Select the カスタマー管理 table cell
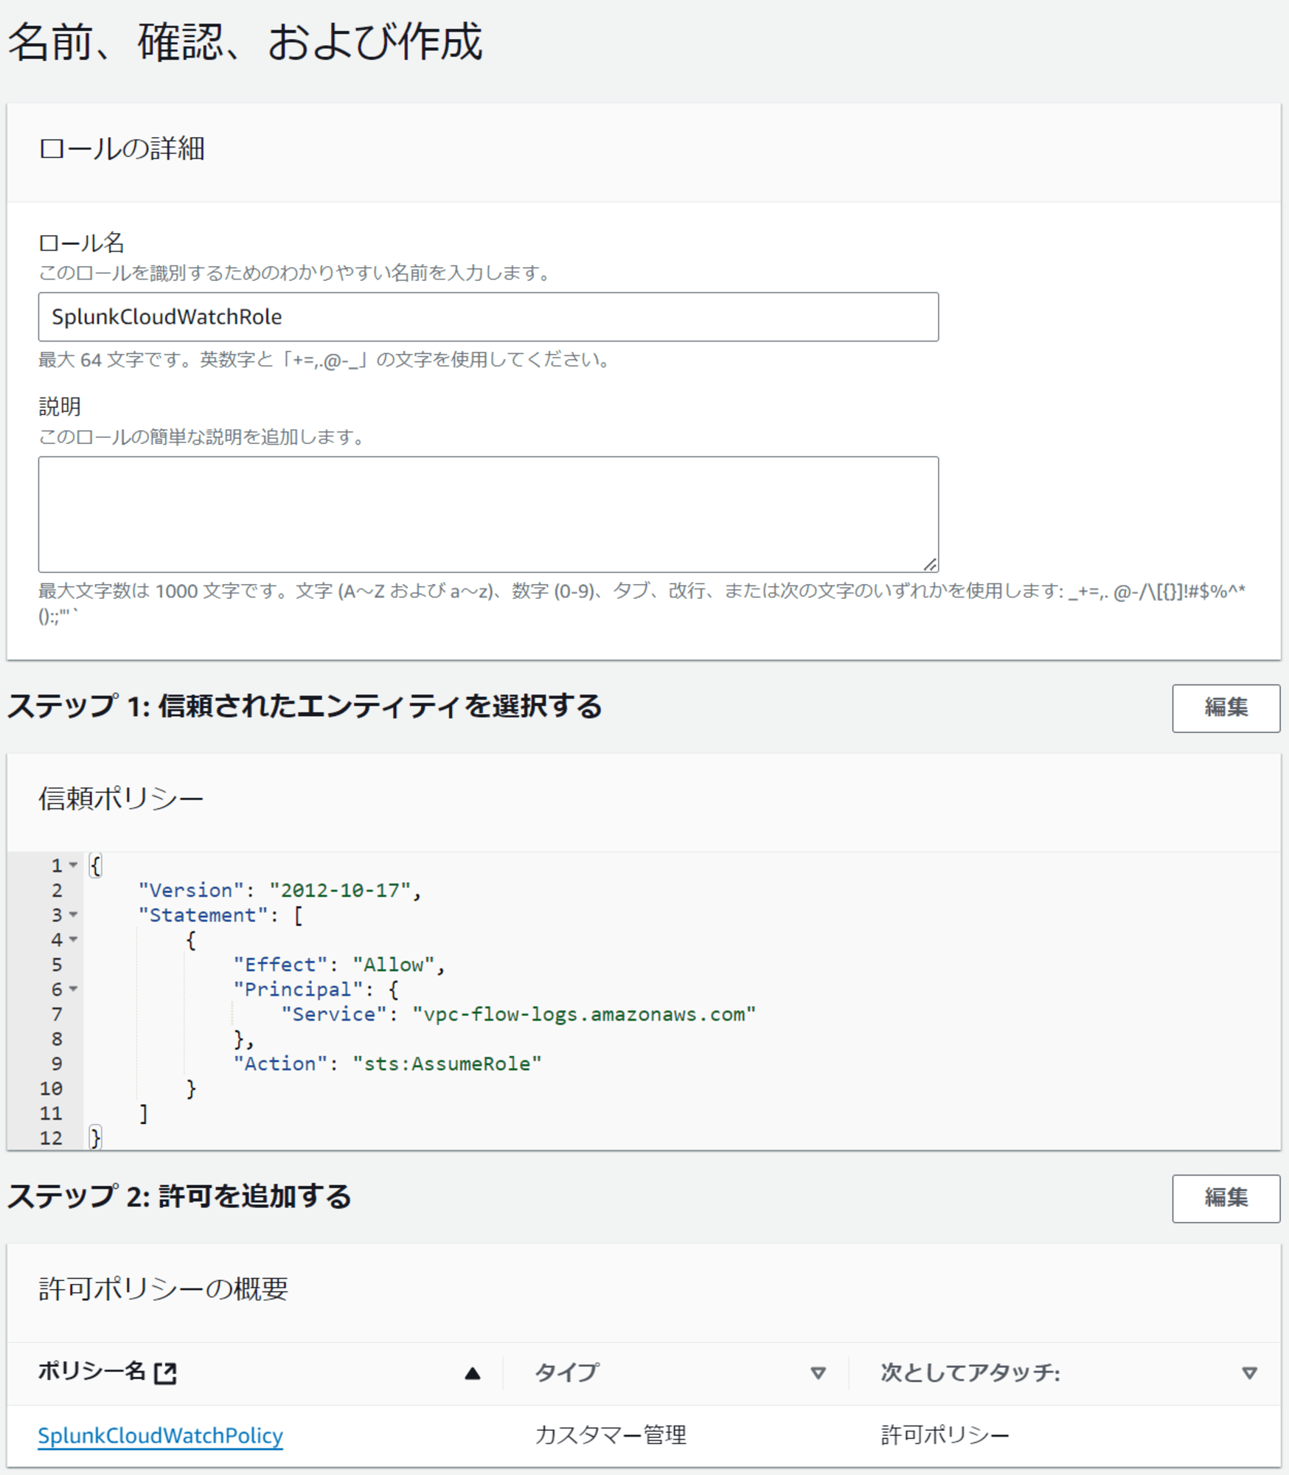The width and height of the screenshot is (1289, 1475). point(611,1435)
